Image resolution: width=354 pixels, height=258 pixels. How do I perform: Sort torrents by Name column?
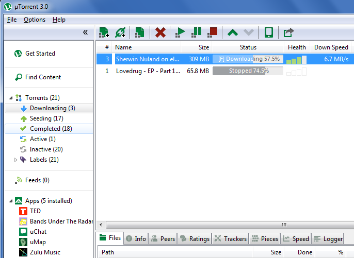point(147,47)
